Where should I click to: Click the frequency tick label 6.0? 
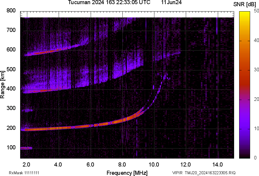tap(90, 165)
